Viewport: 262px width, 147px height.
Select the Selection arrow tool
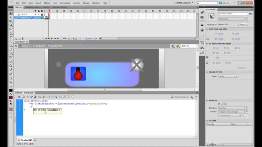[x=11, y=13]
